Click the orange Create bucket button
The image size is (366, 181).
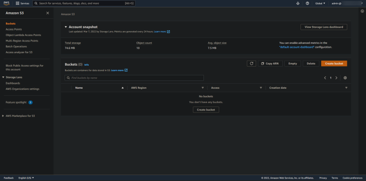click(x=334, y=64)
